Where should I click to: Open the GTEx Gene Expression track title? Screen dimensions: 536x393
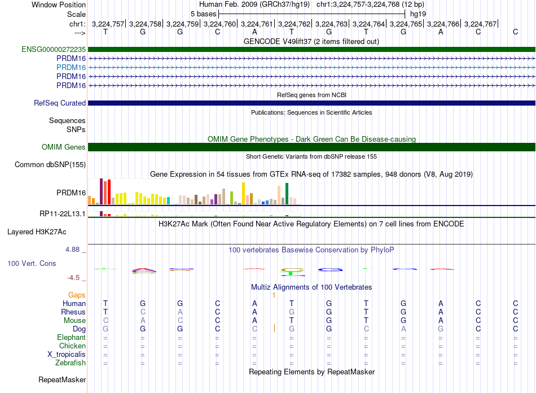[311, 174]
